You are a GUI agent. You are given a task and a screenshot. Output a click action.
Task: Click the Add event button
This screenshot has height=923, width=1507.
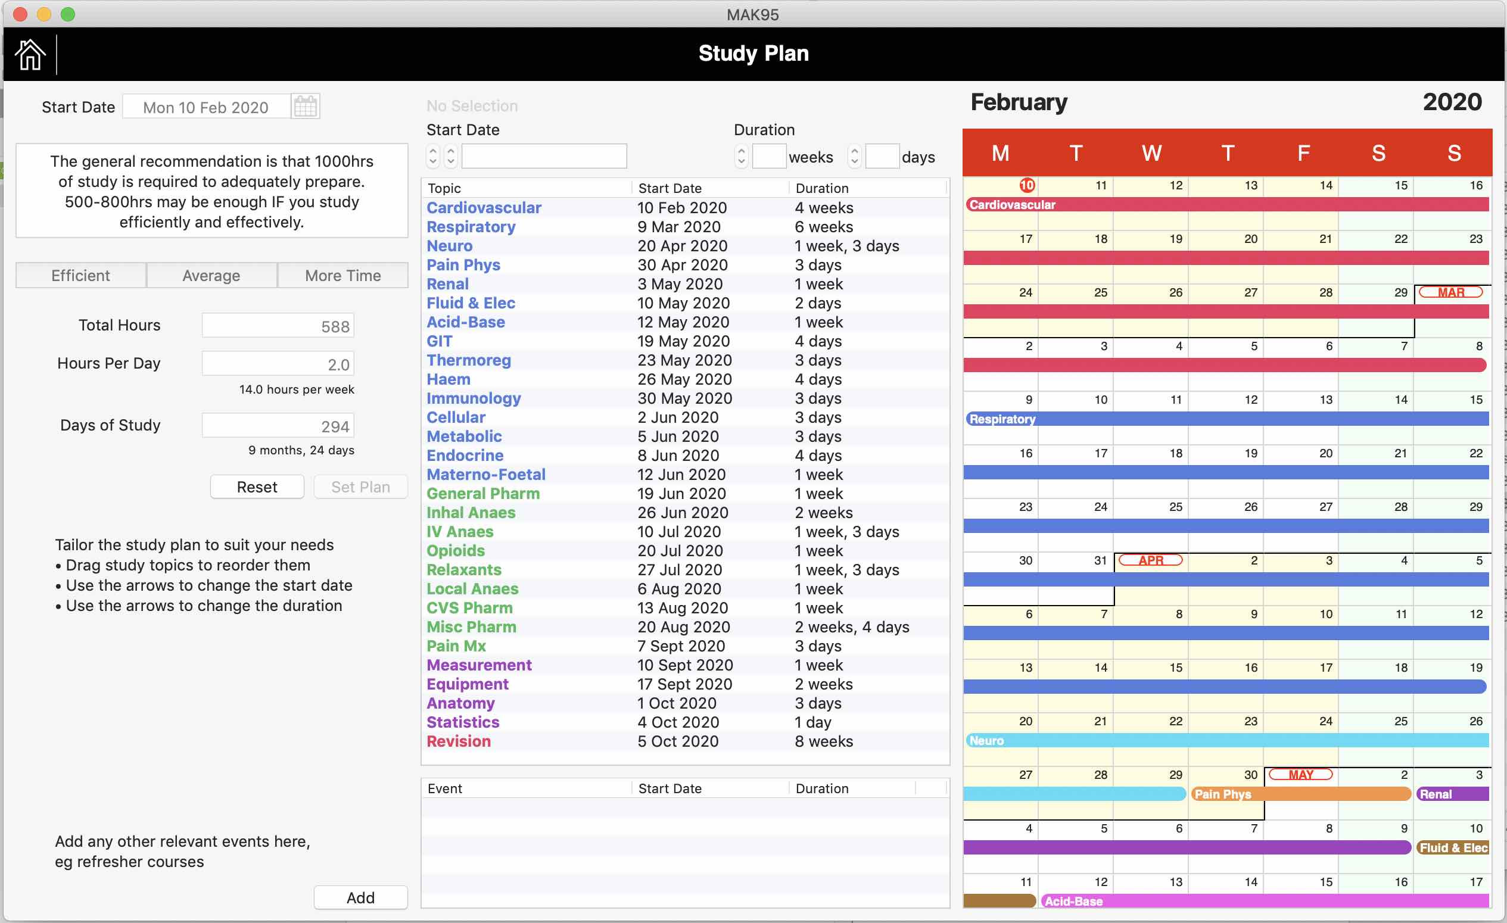click(x=361, y=897)
